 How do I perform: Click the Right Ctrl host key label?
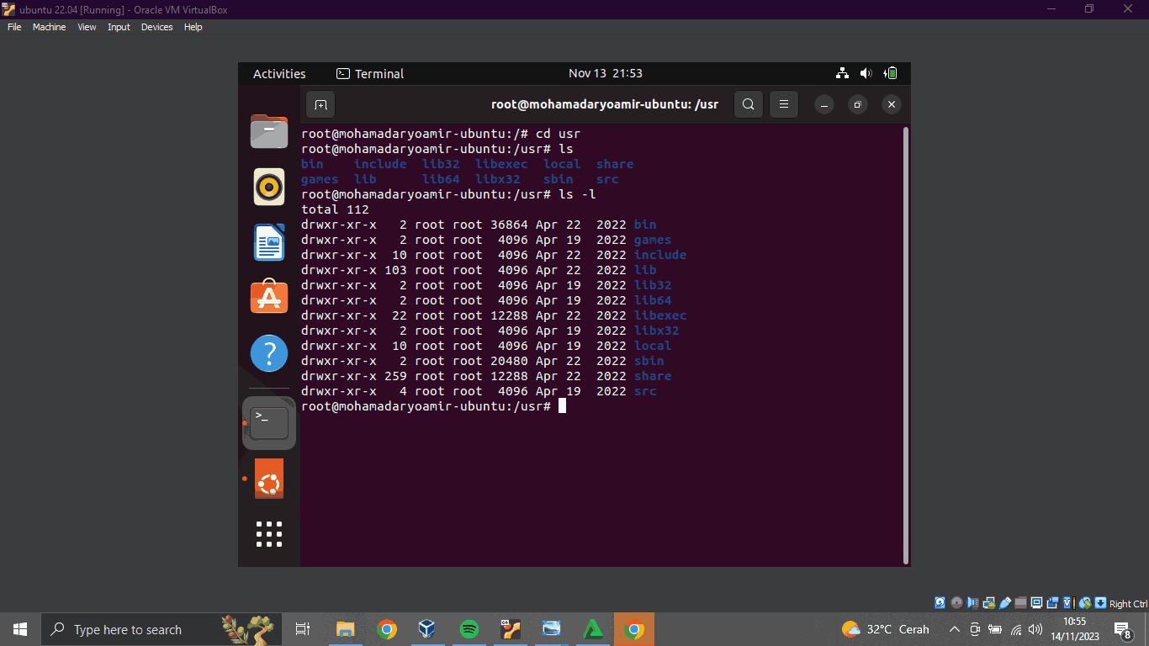pos(1129,604)
